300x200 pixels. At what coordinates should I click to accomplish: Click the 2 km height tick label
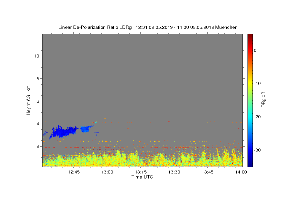pyautogui.click(x=38, y=146)
